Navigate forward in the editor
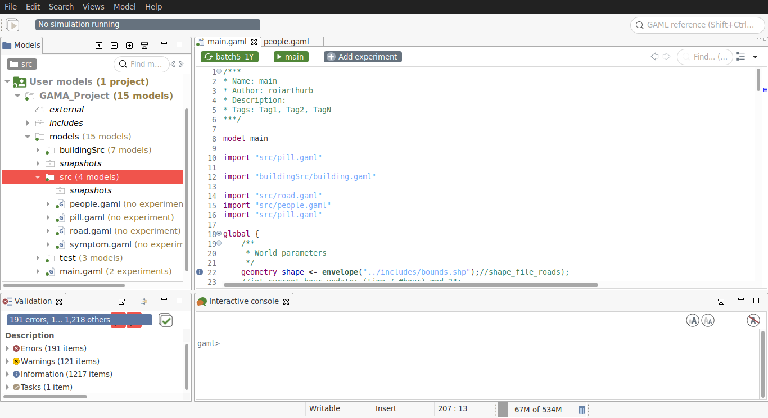 [x=667, y=56]
